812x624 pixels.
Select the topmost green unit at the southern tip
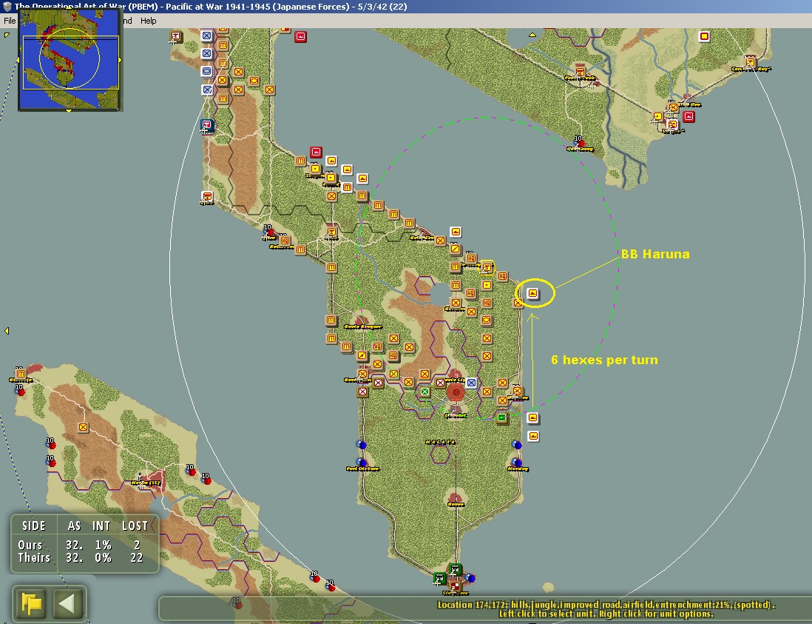click(x=455, y=570)
